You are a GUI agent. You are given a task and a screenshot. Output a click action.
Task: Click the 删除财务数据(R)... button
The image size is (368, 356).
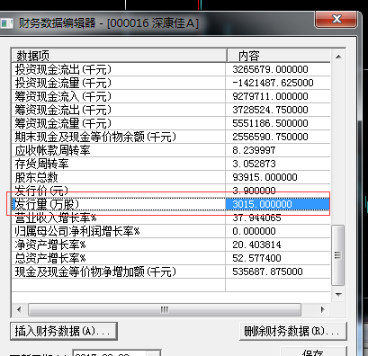[x=293, y=331]
